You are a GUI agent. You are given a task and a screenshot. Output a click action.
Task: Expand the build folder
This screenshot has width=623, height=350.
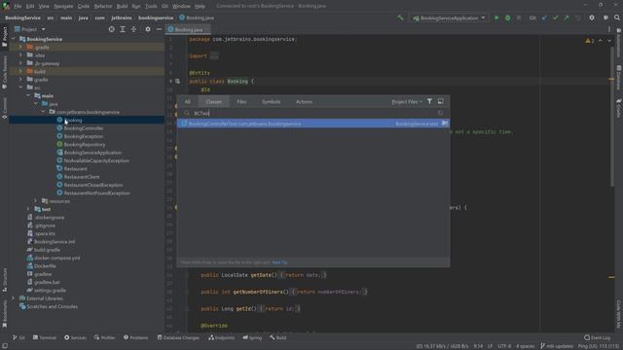(21, 71)
